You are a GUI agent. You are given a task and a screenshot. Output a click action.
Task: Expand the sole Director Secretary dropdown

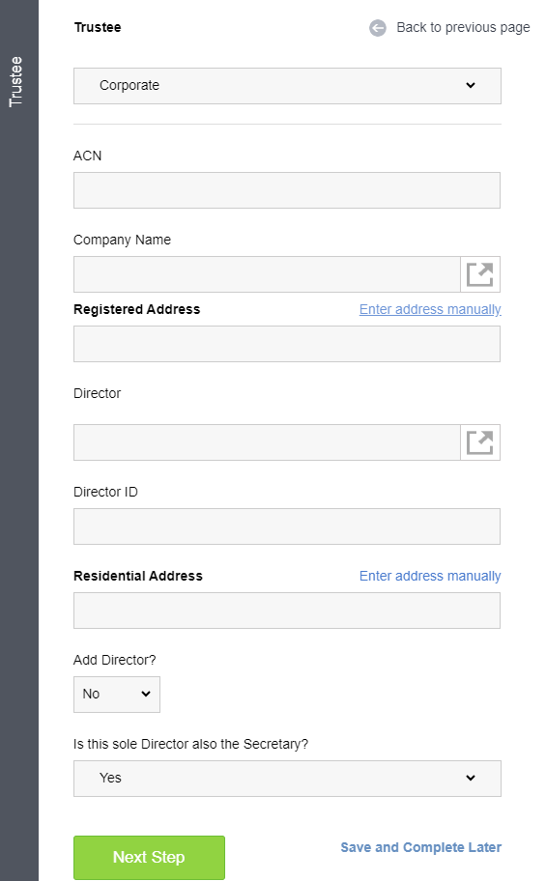point(287,779)
